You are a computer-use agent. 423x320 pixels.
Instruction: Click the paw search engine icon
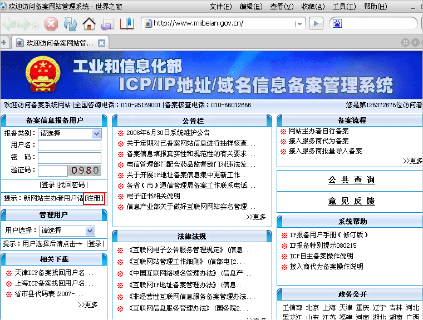pos(337,24)
